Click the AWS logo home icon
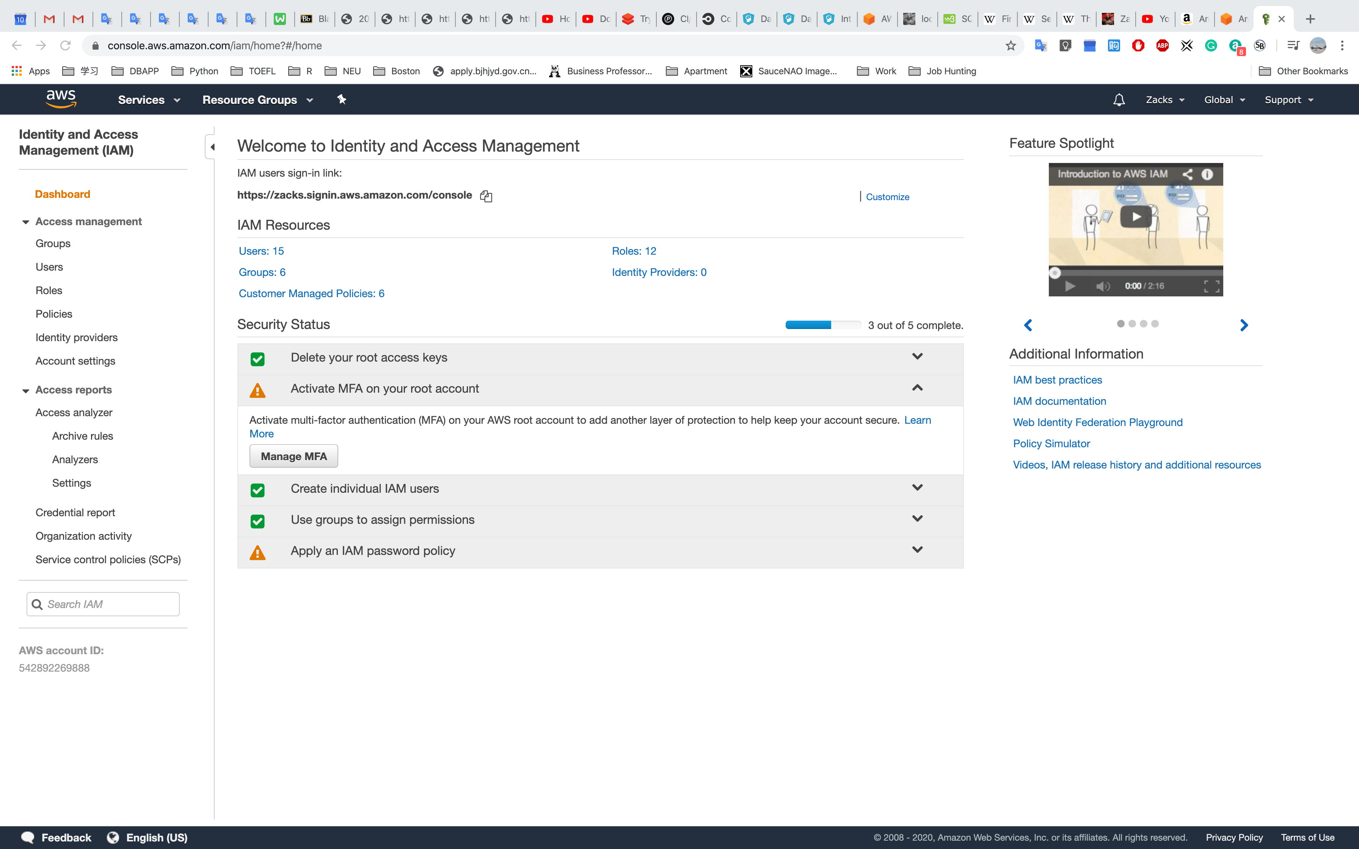 click(x=61, y=99)
